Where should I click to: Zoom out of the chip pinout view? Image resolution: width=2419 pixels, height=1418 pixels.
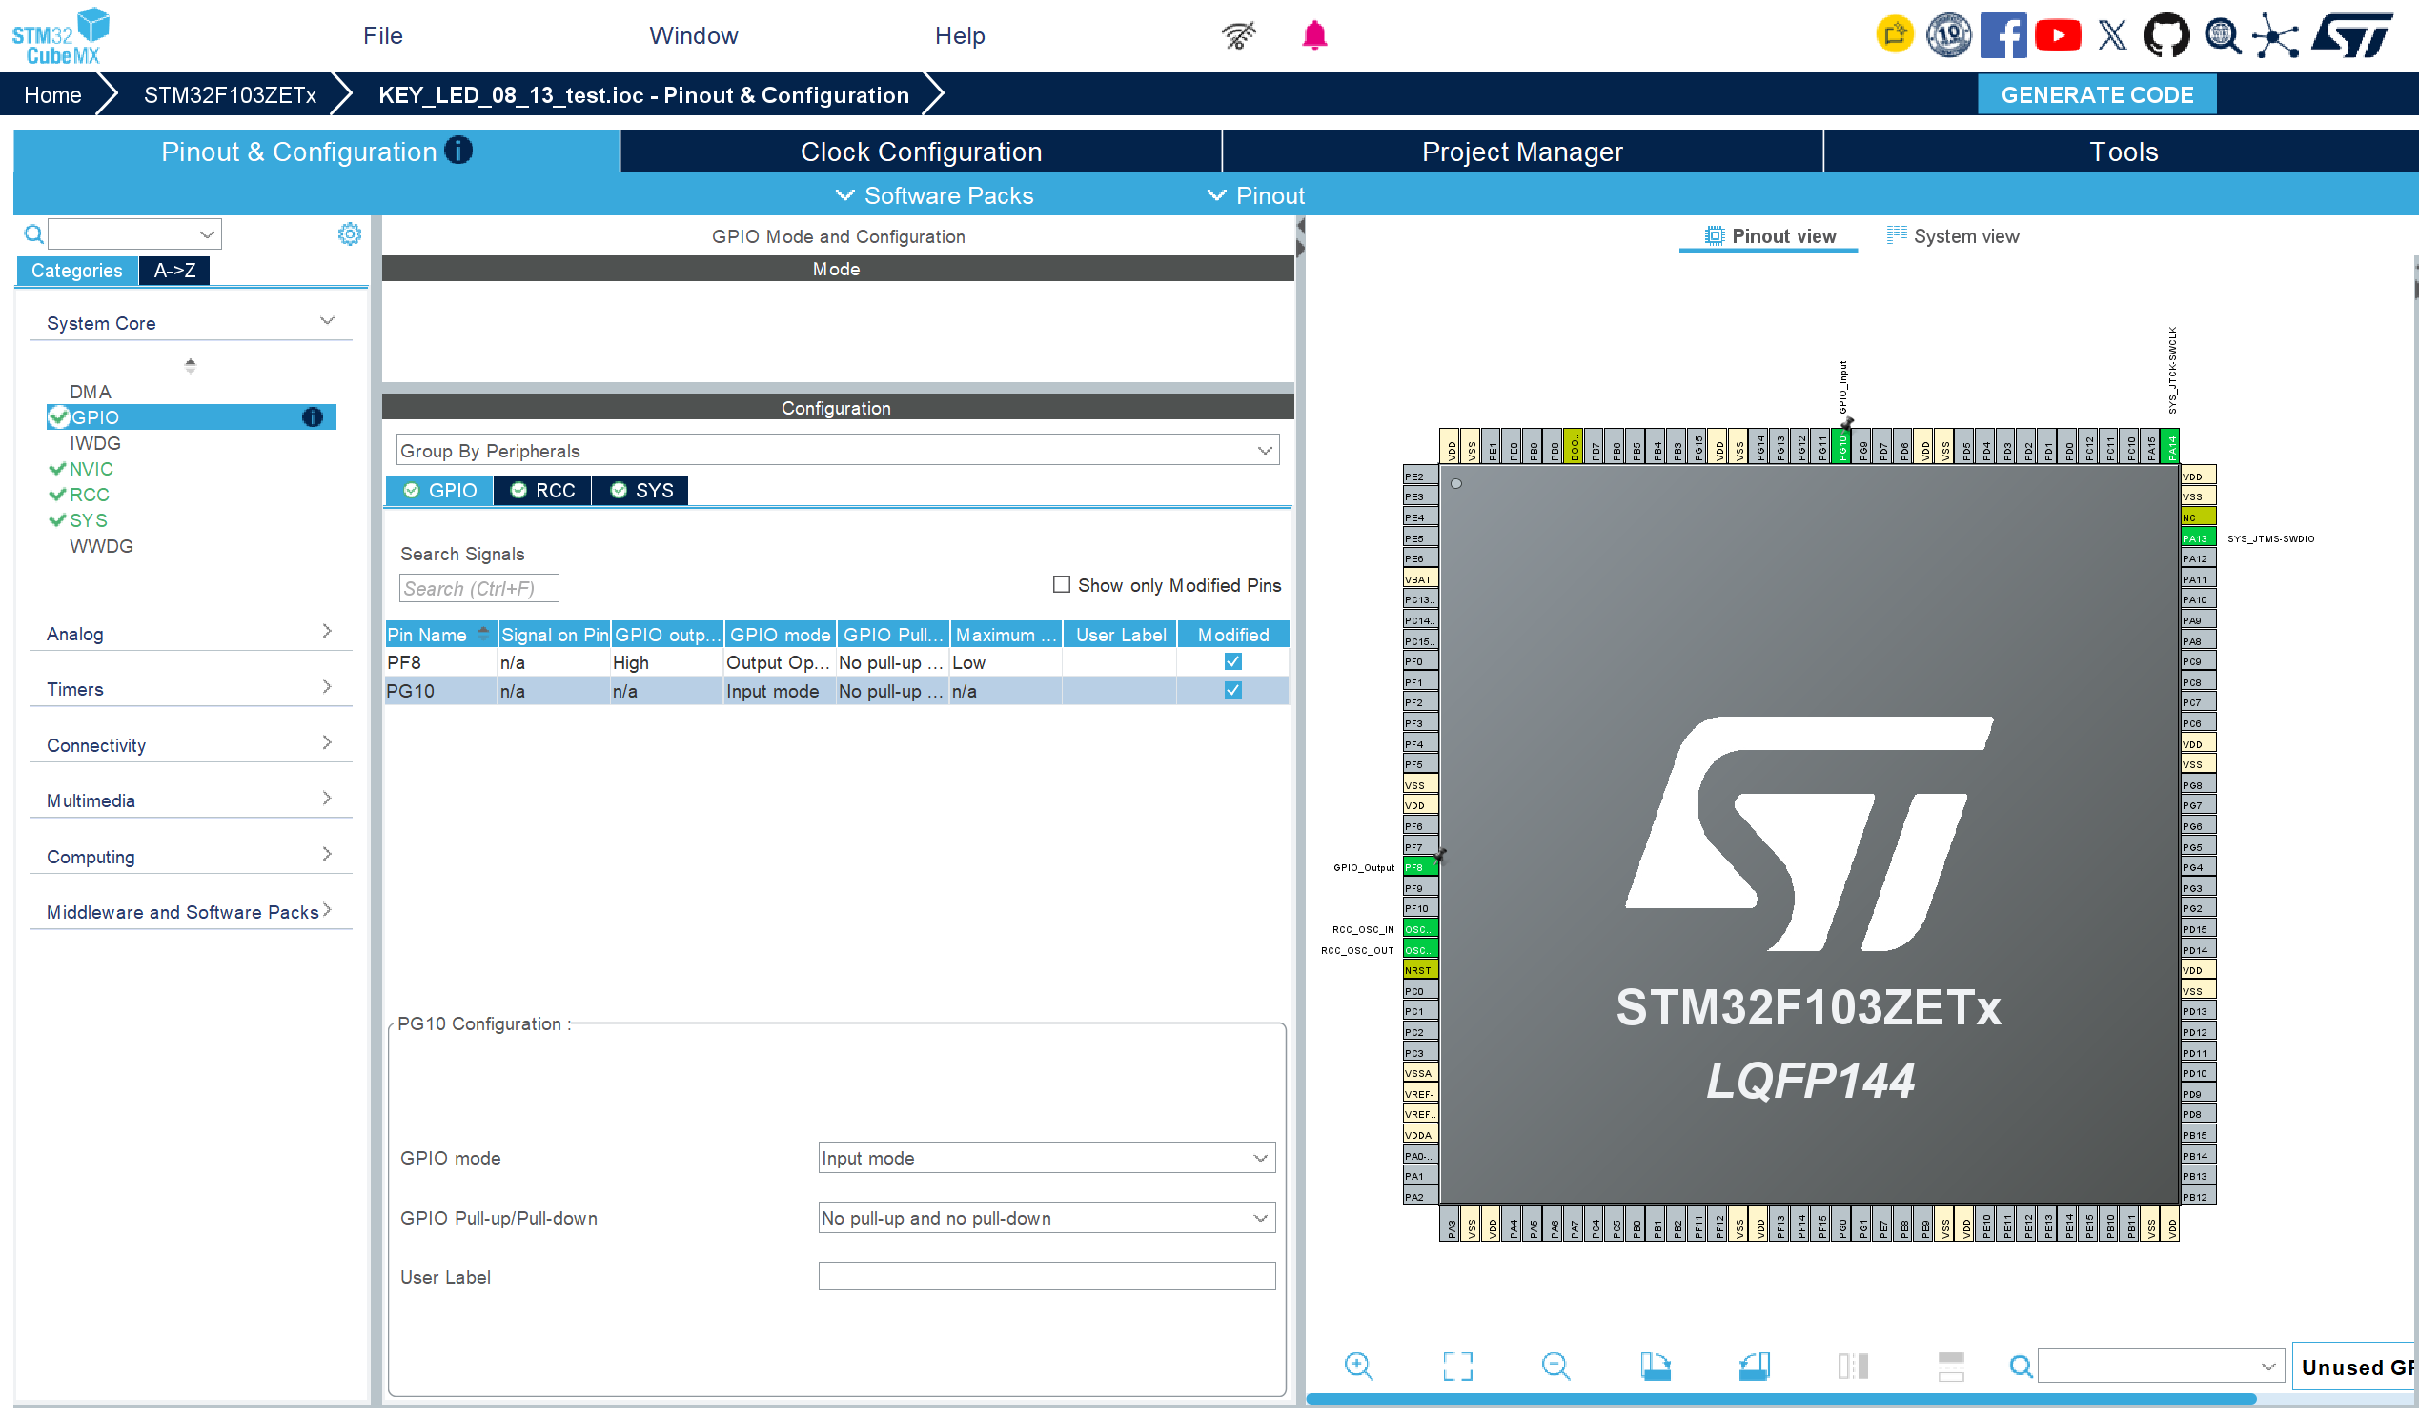1556,1367
